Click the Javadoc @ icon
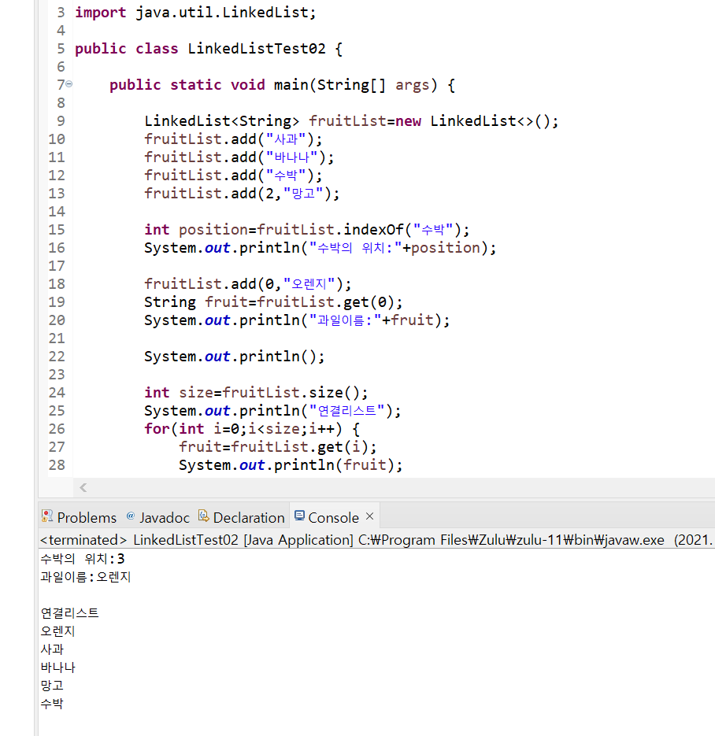This screenshot has height=736, width=715. [131, 516]
